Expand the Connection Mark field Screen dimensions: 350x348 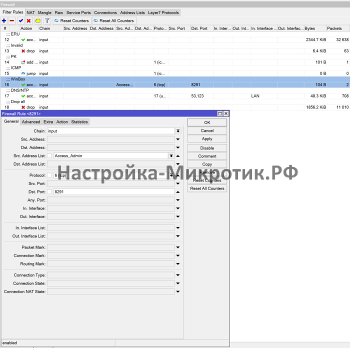[x=178, y=255]
